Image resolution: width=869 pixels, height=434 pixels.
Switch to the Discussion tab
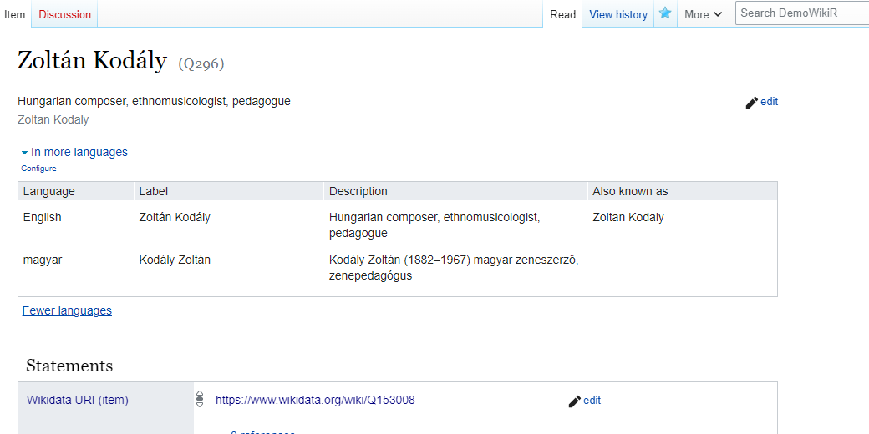click(x=64, y=14)
